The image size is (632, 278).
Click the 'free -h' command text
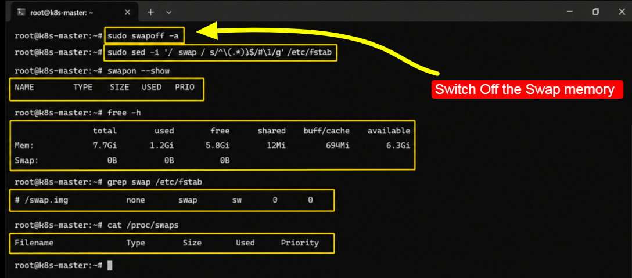tap(124, 113)
